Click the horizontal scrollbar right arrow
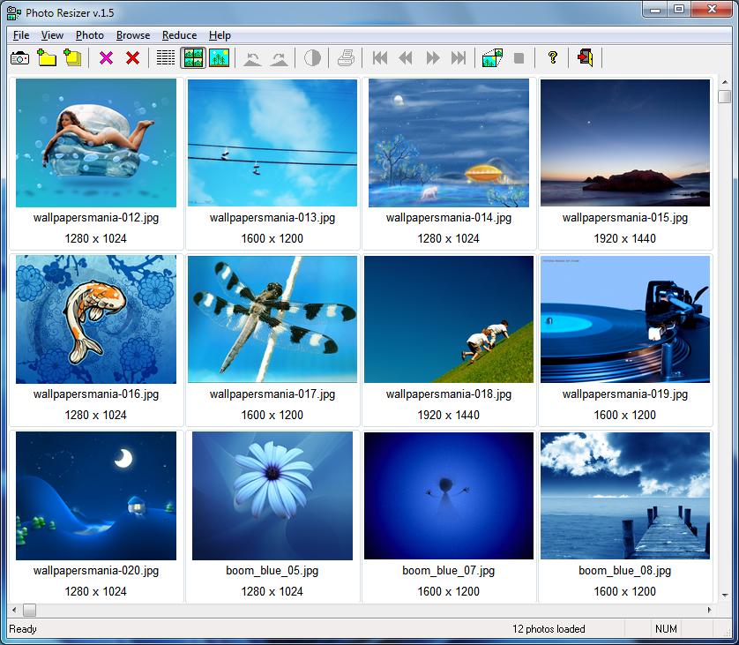The width and height of the screenshot is (739, 645). tap(710, 610)
